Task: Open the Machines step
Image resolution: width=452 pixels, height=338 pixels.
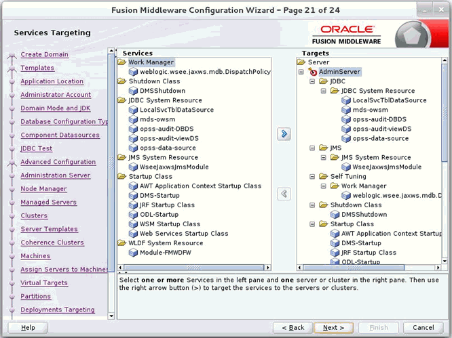Action: (35, 256)
